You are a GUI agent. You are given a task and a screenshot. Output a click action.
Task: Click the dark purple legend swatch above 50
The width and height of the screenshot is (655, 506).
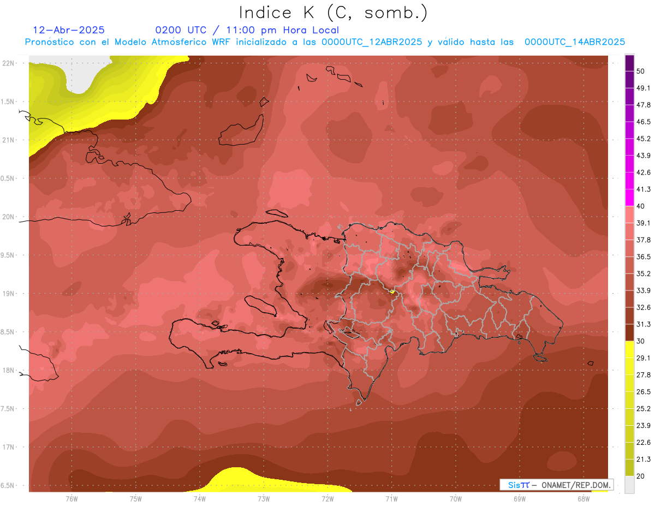point(629,63)
